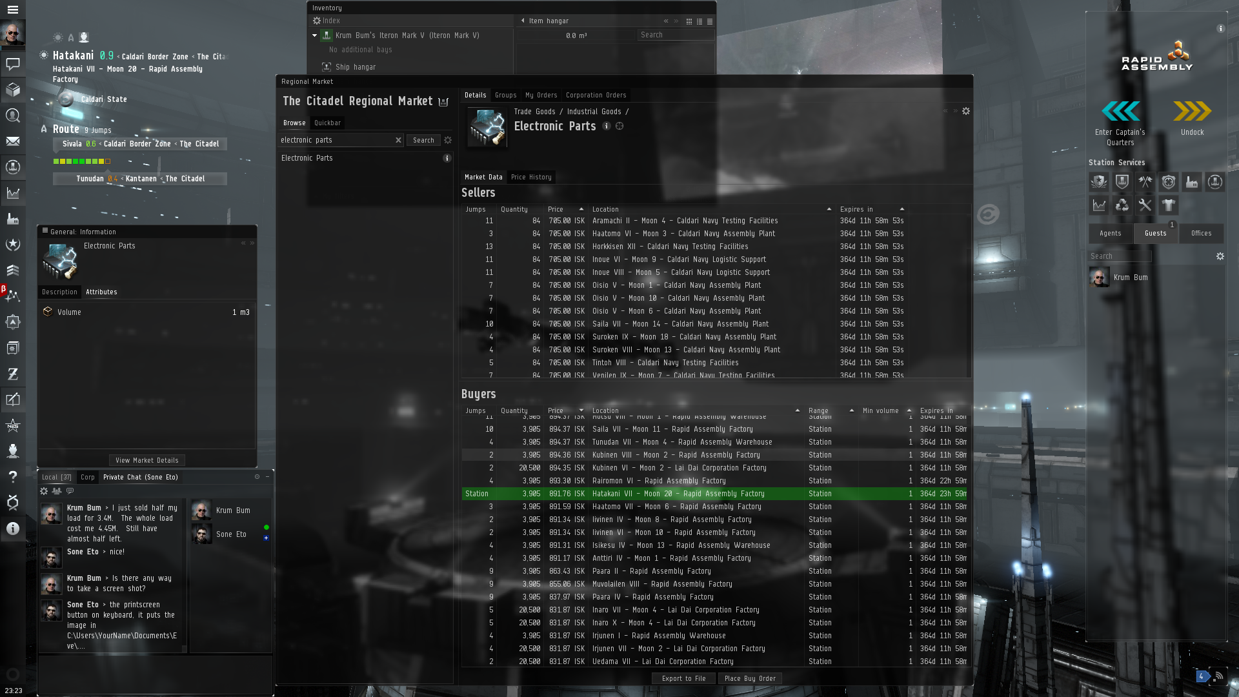
Task: Open the guests list settings gear
Action: [1220, 256]
